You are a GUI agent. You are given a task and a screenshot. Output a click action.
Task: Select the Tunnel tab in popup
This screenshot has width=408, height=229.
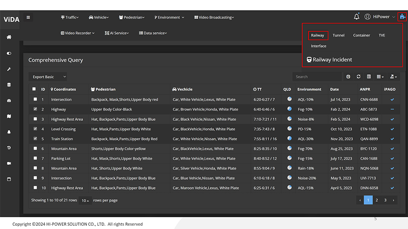338,35
